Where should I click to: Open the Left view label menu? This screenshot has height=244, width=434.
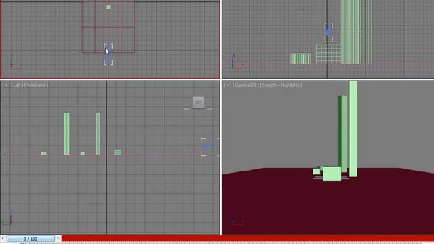[x=17, y=85]
